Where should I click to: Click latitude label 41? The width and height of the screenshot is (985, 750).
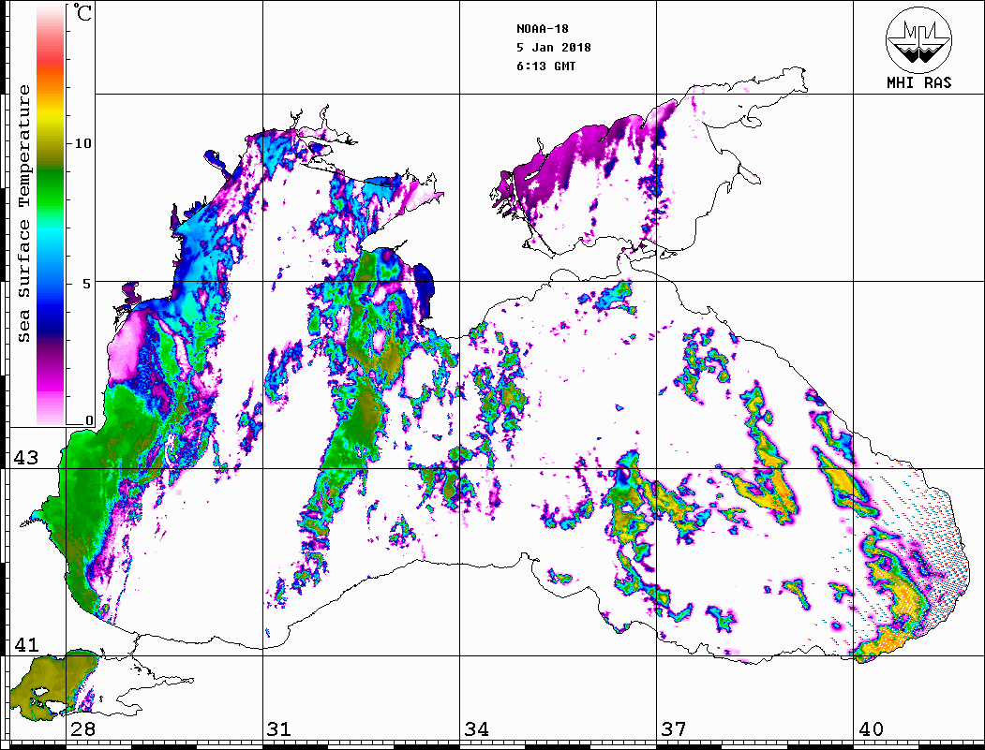[x=26, y=645]
